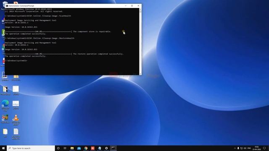Screen dimensions: 269x151
Task: Minimize the Command Prompt window
Action: click(x=126, y=6)
